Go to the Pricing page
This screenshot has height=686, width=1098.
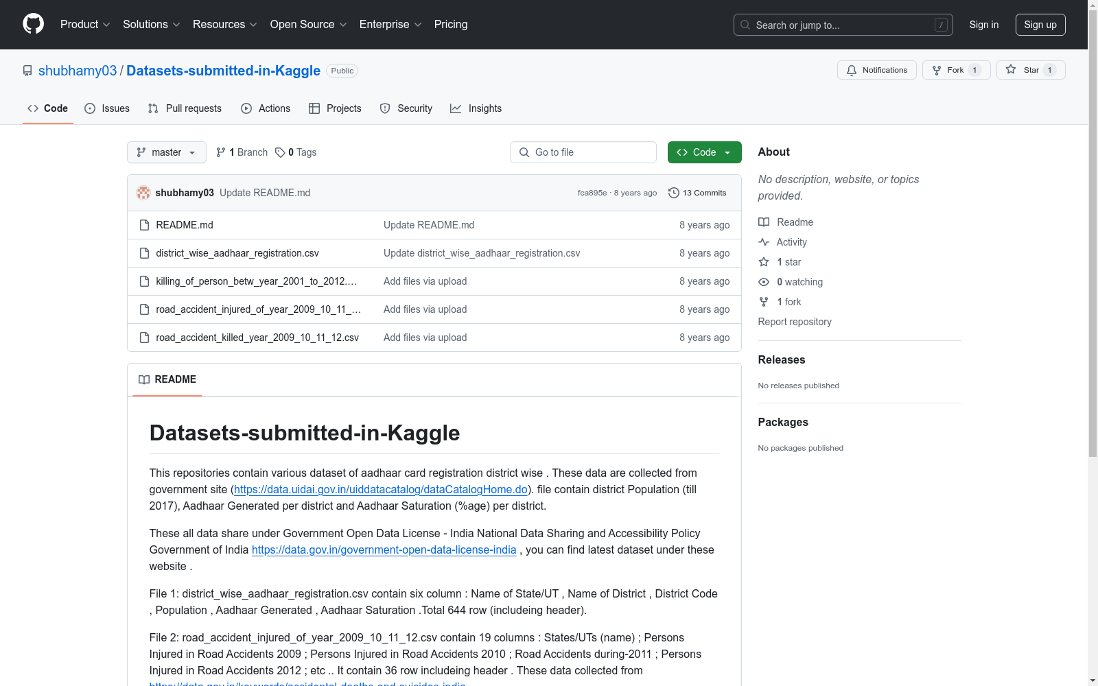451,25
